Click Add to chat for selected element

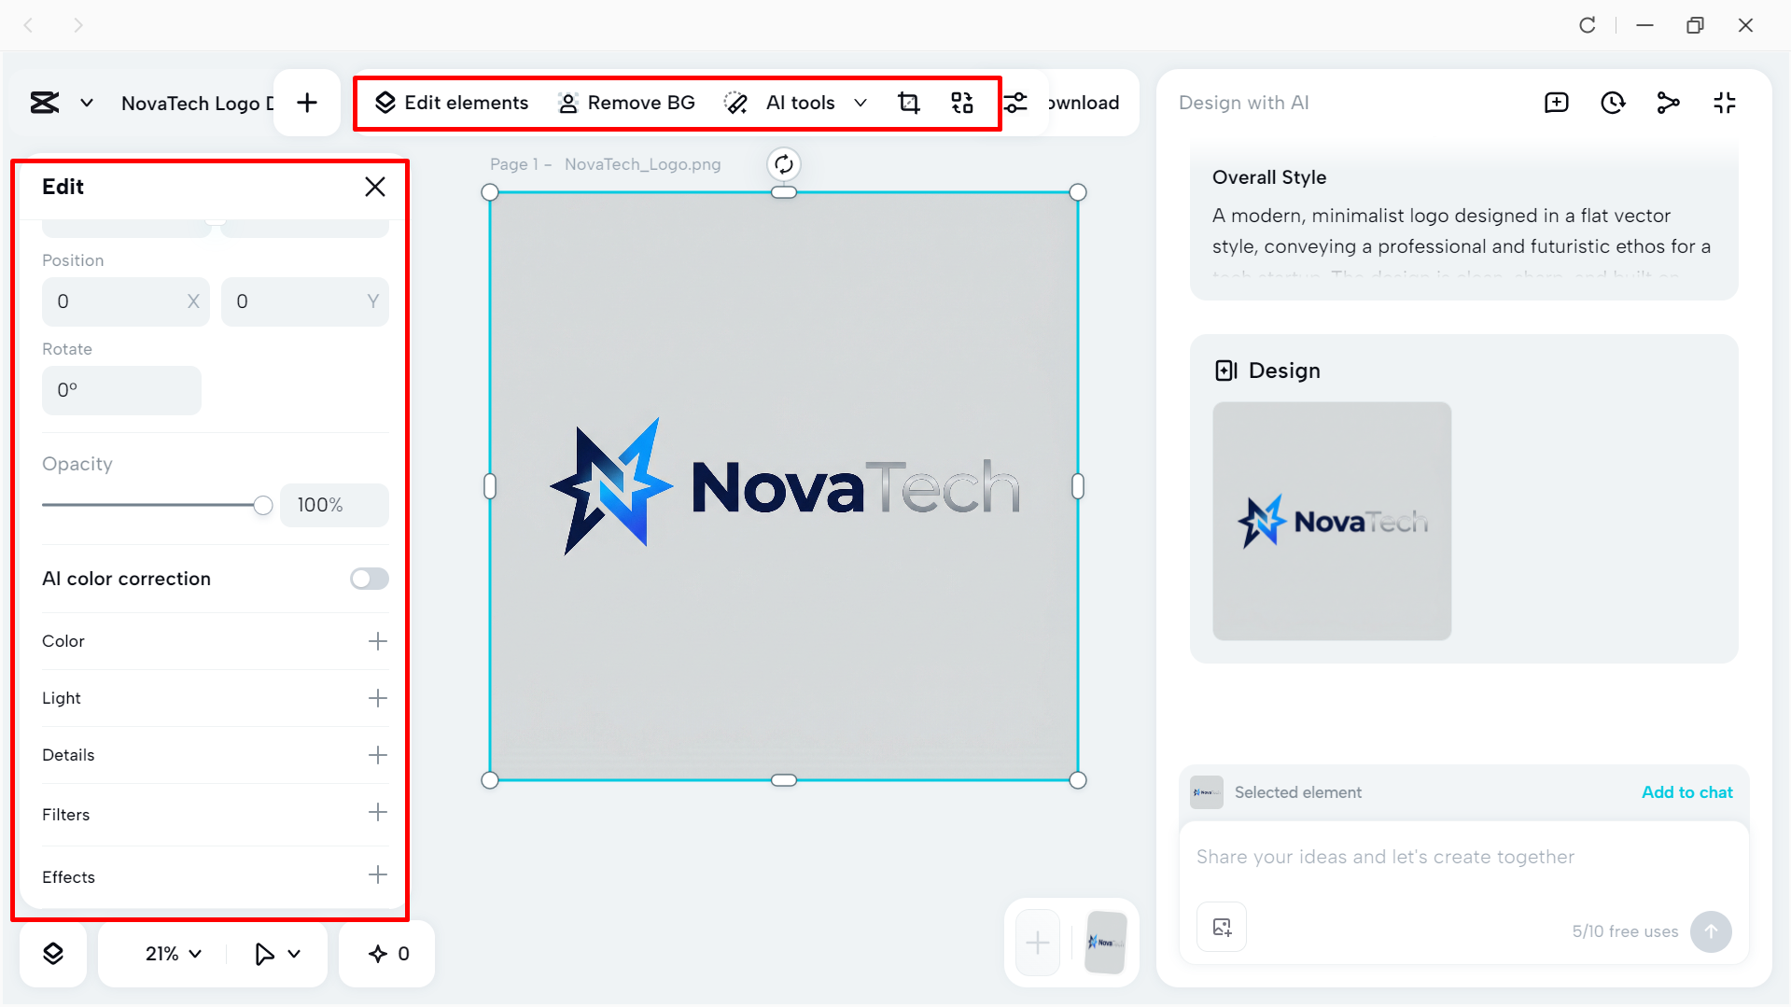(1686, 791)
